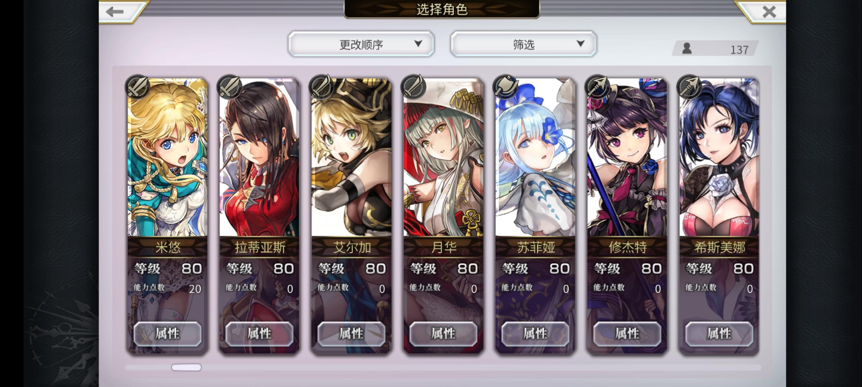Click the 筛选 dropdown arrow
Image resolution: width=862 pixels, height=387 pixels.
point(581,43)
